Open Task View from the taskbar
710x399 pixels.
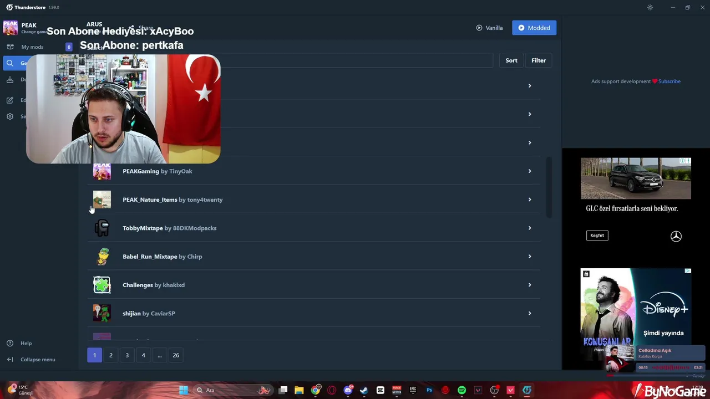pos(283,390)
